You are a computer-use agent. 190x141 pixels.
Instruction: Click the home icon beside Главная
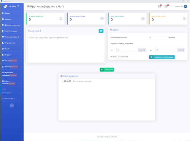3,13
